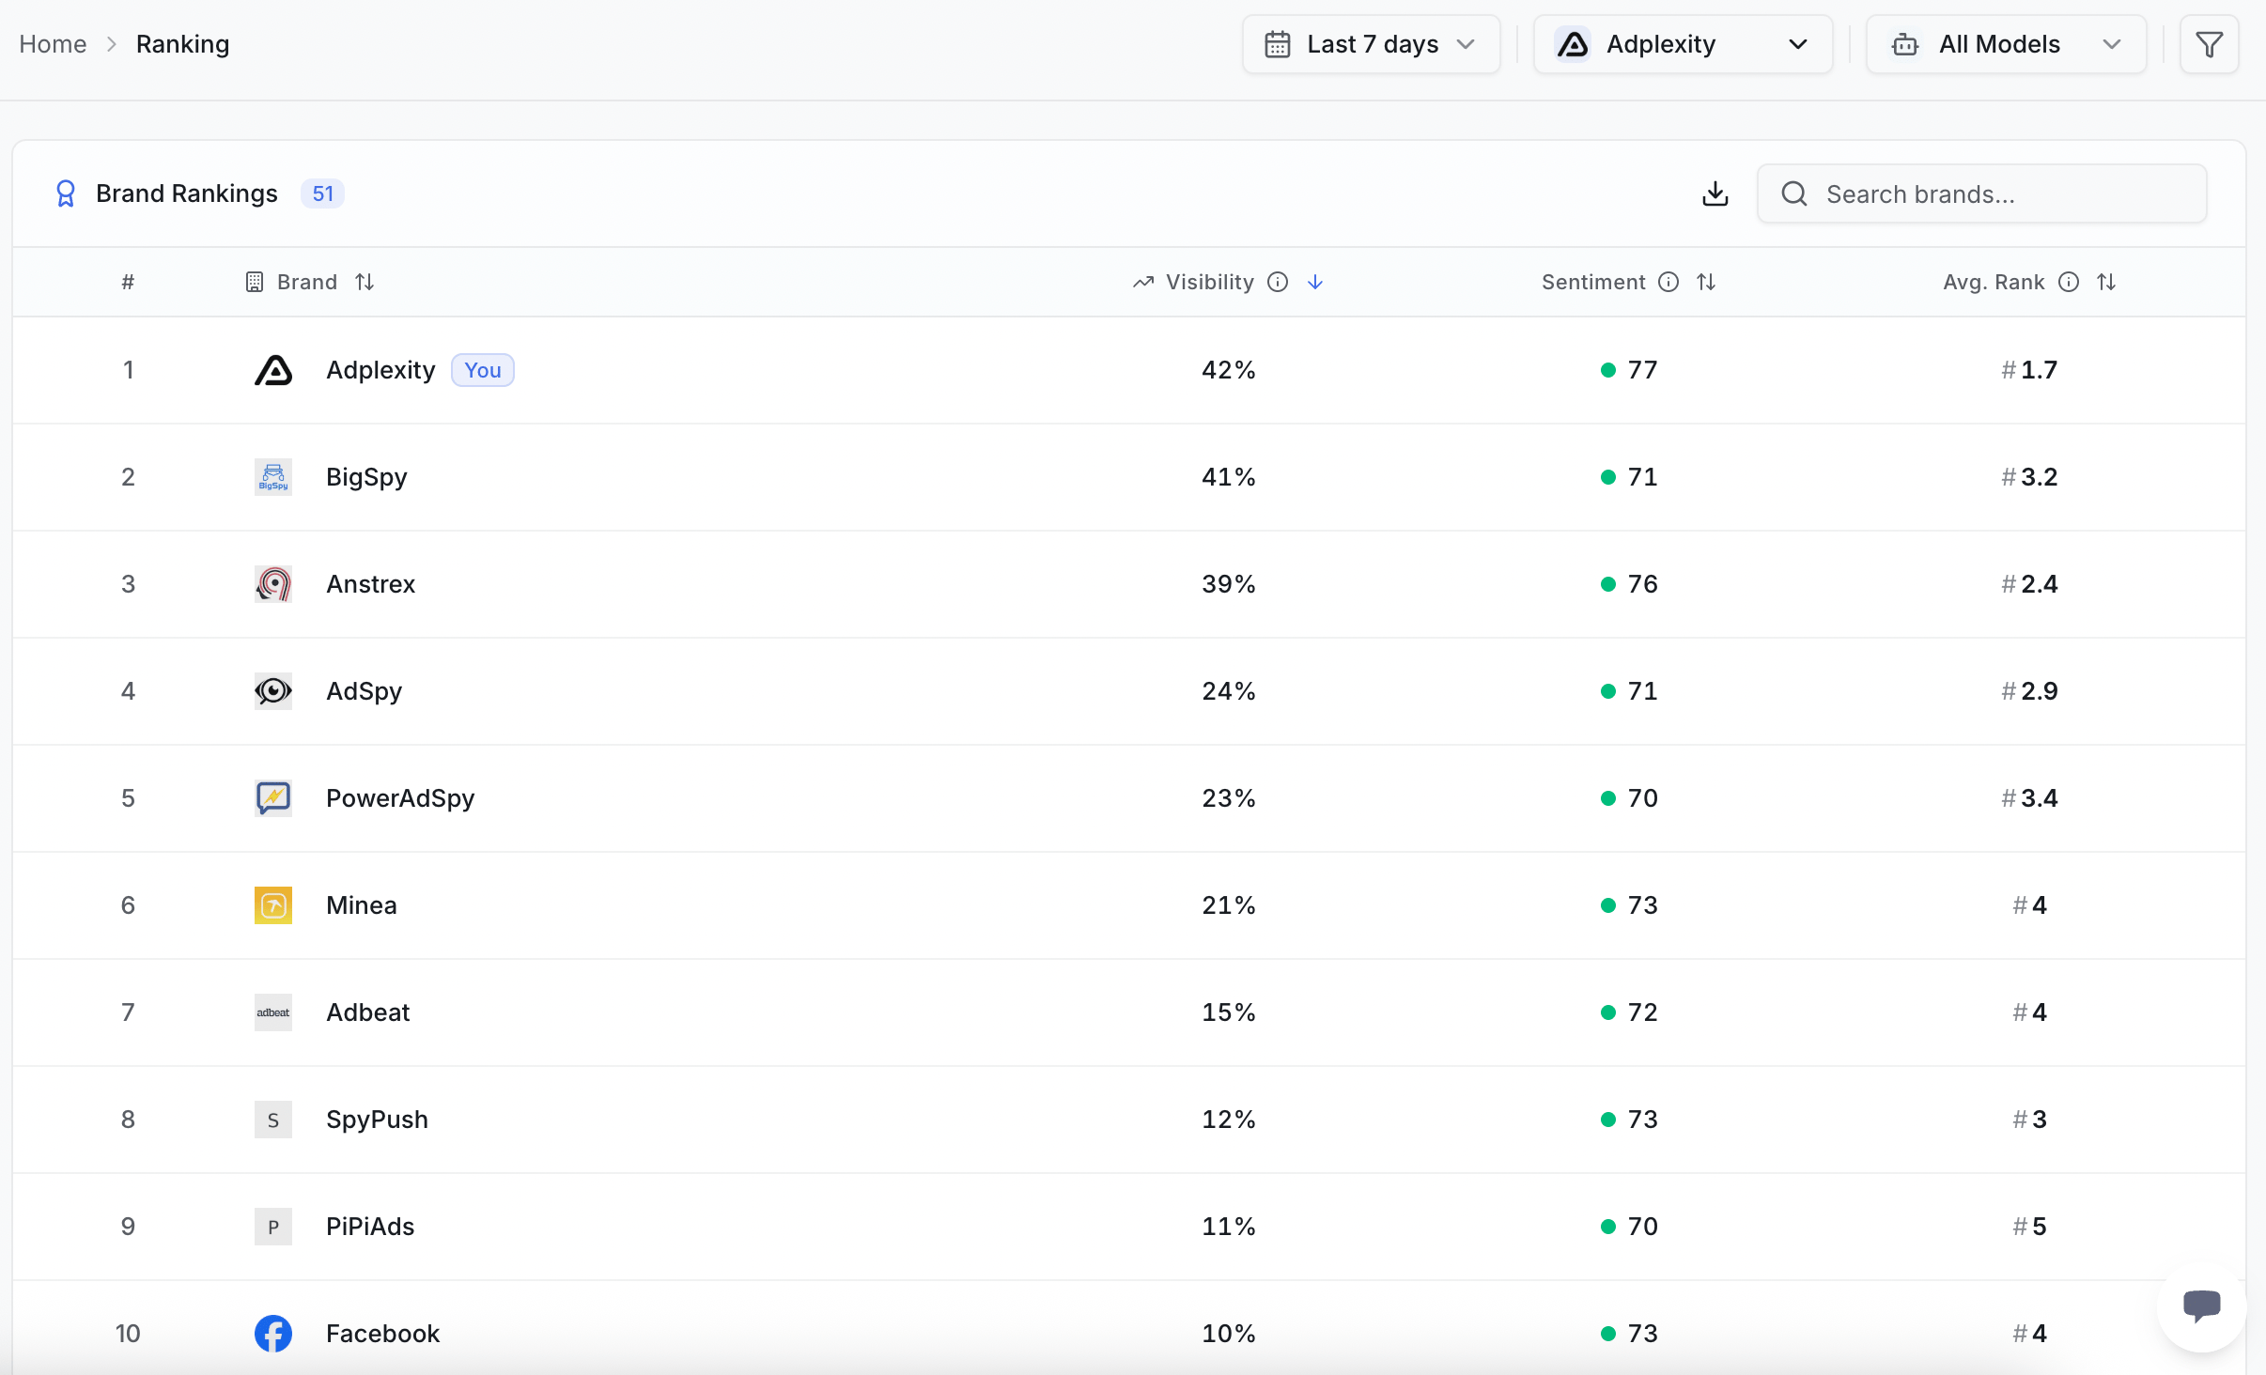Click the BigSpy brand logo
The image size is (2266, 1375).
[x=273, y=477]
